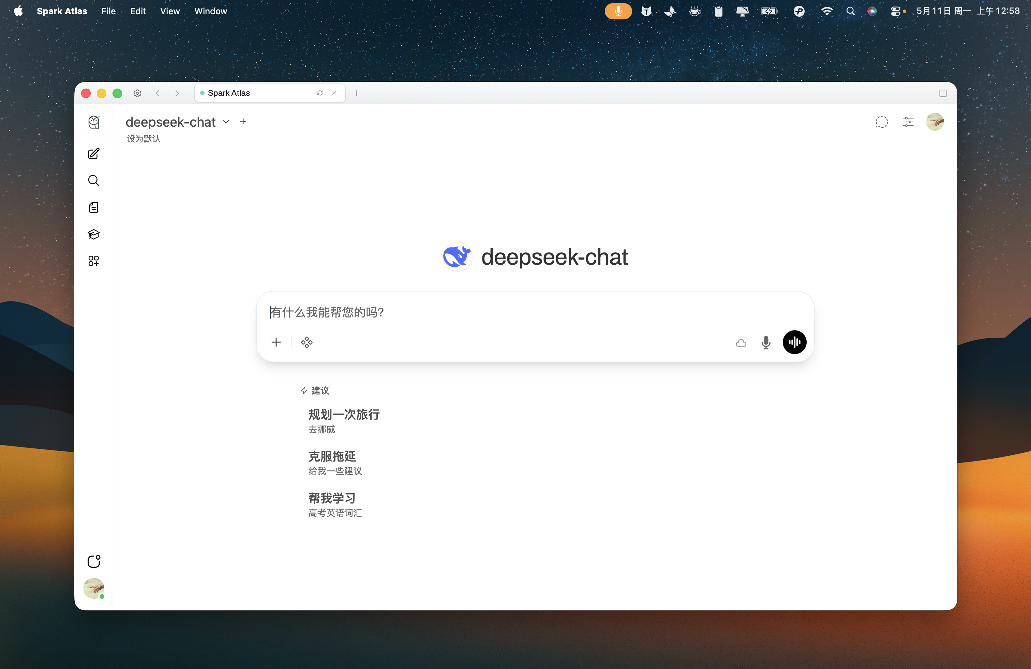Select the Spark Atlas tab
The width and height of the screenshot is (1031, 669).
pos(270,93)
